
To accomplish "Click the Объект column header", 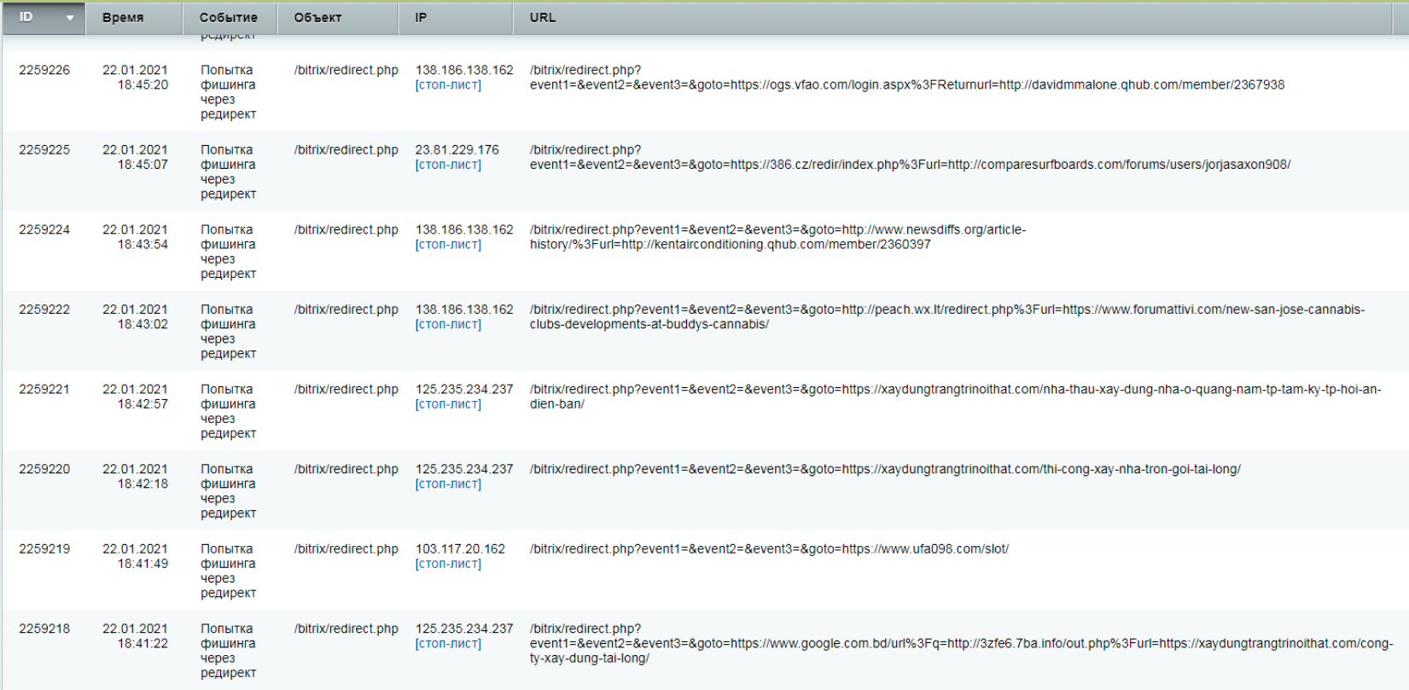I will [338, 18].
